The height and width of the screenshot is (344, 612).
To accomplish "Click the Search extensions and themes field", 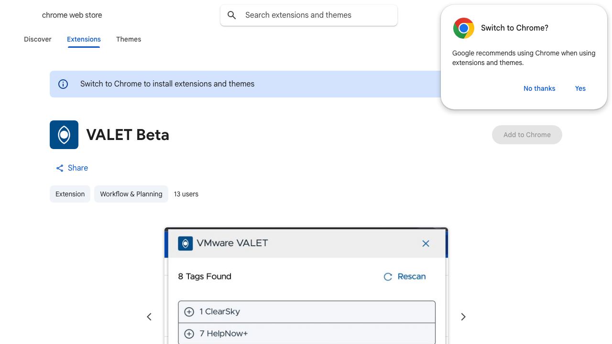I will (309, 15).
